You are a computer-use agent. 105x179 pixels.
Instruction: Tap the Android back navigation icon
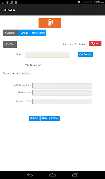click(x=30, y=175)
